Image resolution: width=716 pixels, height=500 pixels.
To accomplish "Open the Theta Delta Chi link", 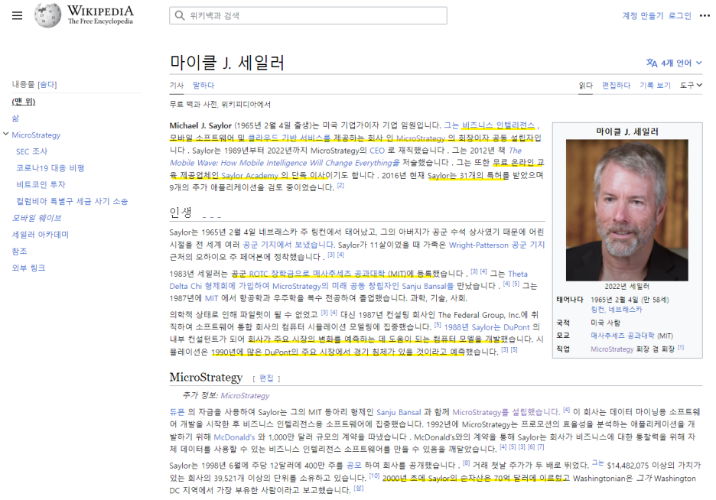I will click(348, 280).
